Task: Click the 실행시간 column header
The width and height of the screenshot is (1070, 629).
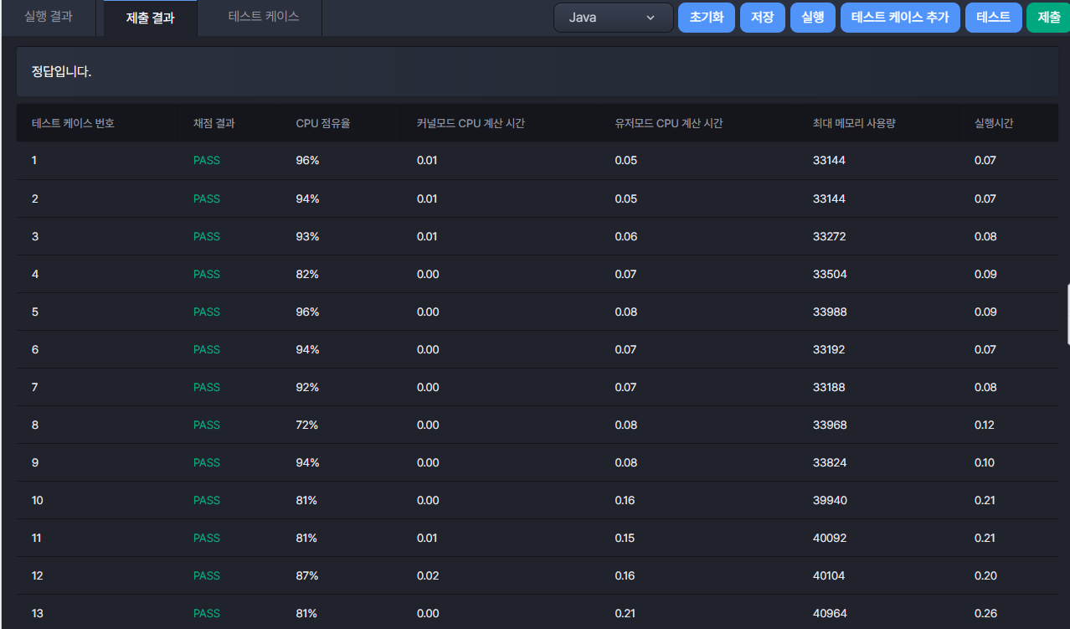Action: point(994,123)
